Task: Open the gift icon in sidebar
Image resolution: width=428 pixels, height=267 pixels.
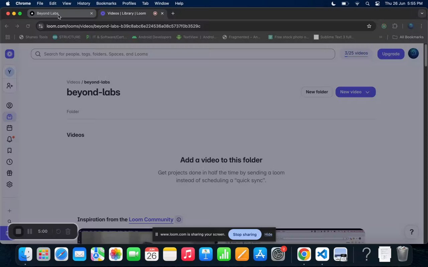Action: tap(10, 173)
